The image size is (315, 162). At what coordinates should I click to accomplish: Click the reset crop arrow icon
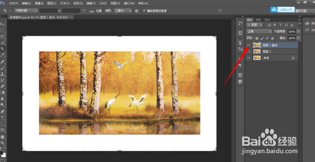pyautogui.click(x=220, y=11)
